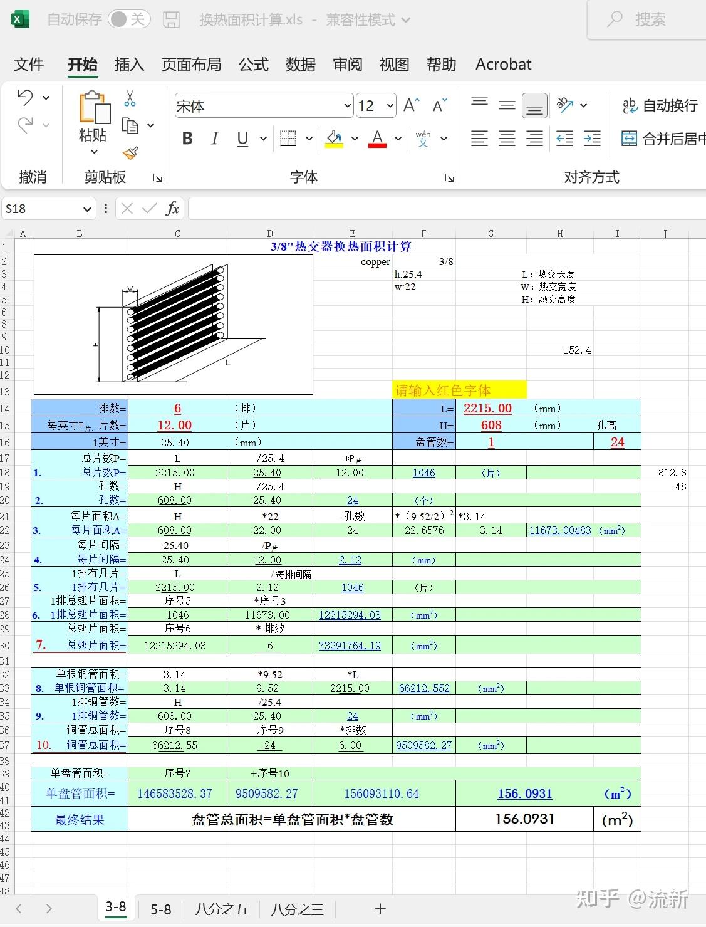Image resolution: width=706 pixels, height=927 pixels.
Task: Open the font size dropdown
Action: coord(390,106)
